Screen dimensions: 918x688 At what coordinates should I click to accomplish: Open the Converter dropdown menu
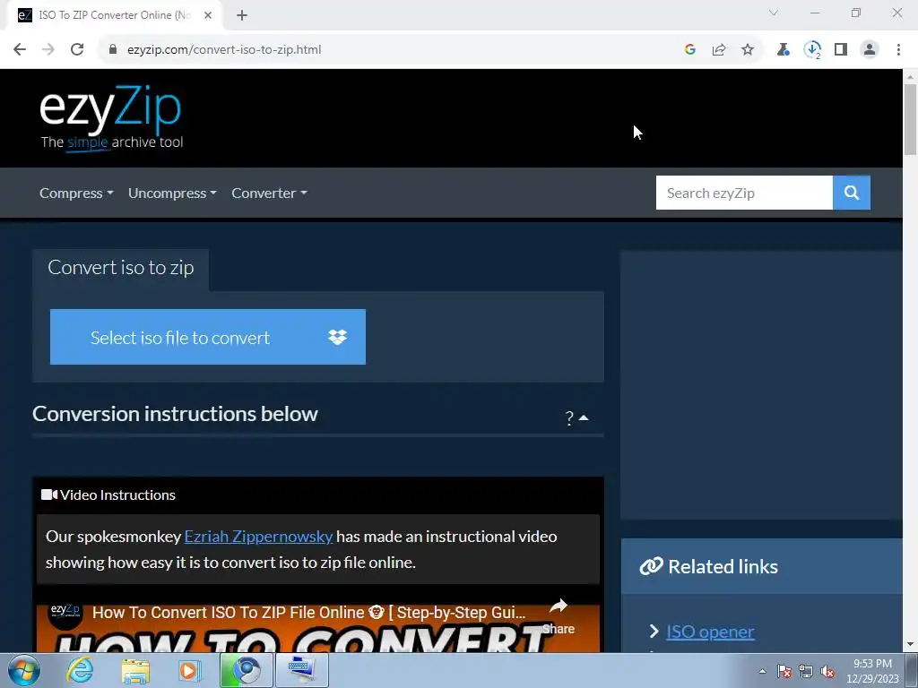[x=269, y=193]
